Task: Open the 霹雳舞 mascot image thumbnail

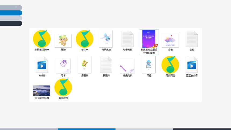Action: (x=84, y=64)
